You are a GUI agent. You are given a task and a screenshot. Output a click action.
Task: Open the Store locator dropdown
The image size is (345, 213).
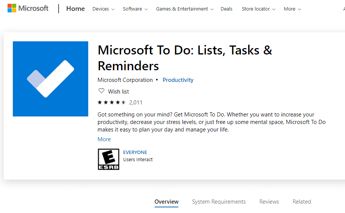click(x=259, y=9)
